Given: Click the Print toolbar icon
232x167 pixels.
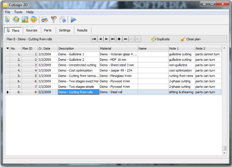Looking at the screenshot, I should coord(45,19).
